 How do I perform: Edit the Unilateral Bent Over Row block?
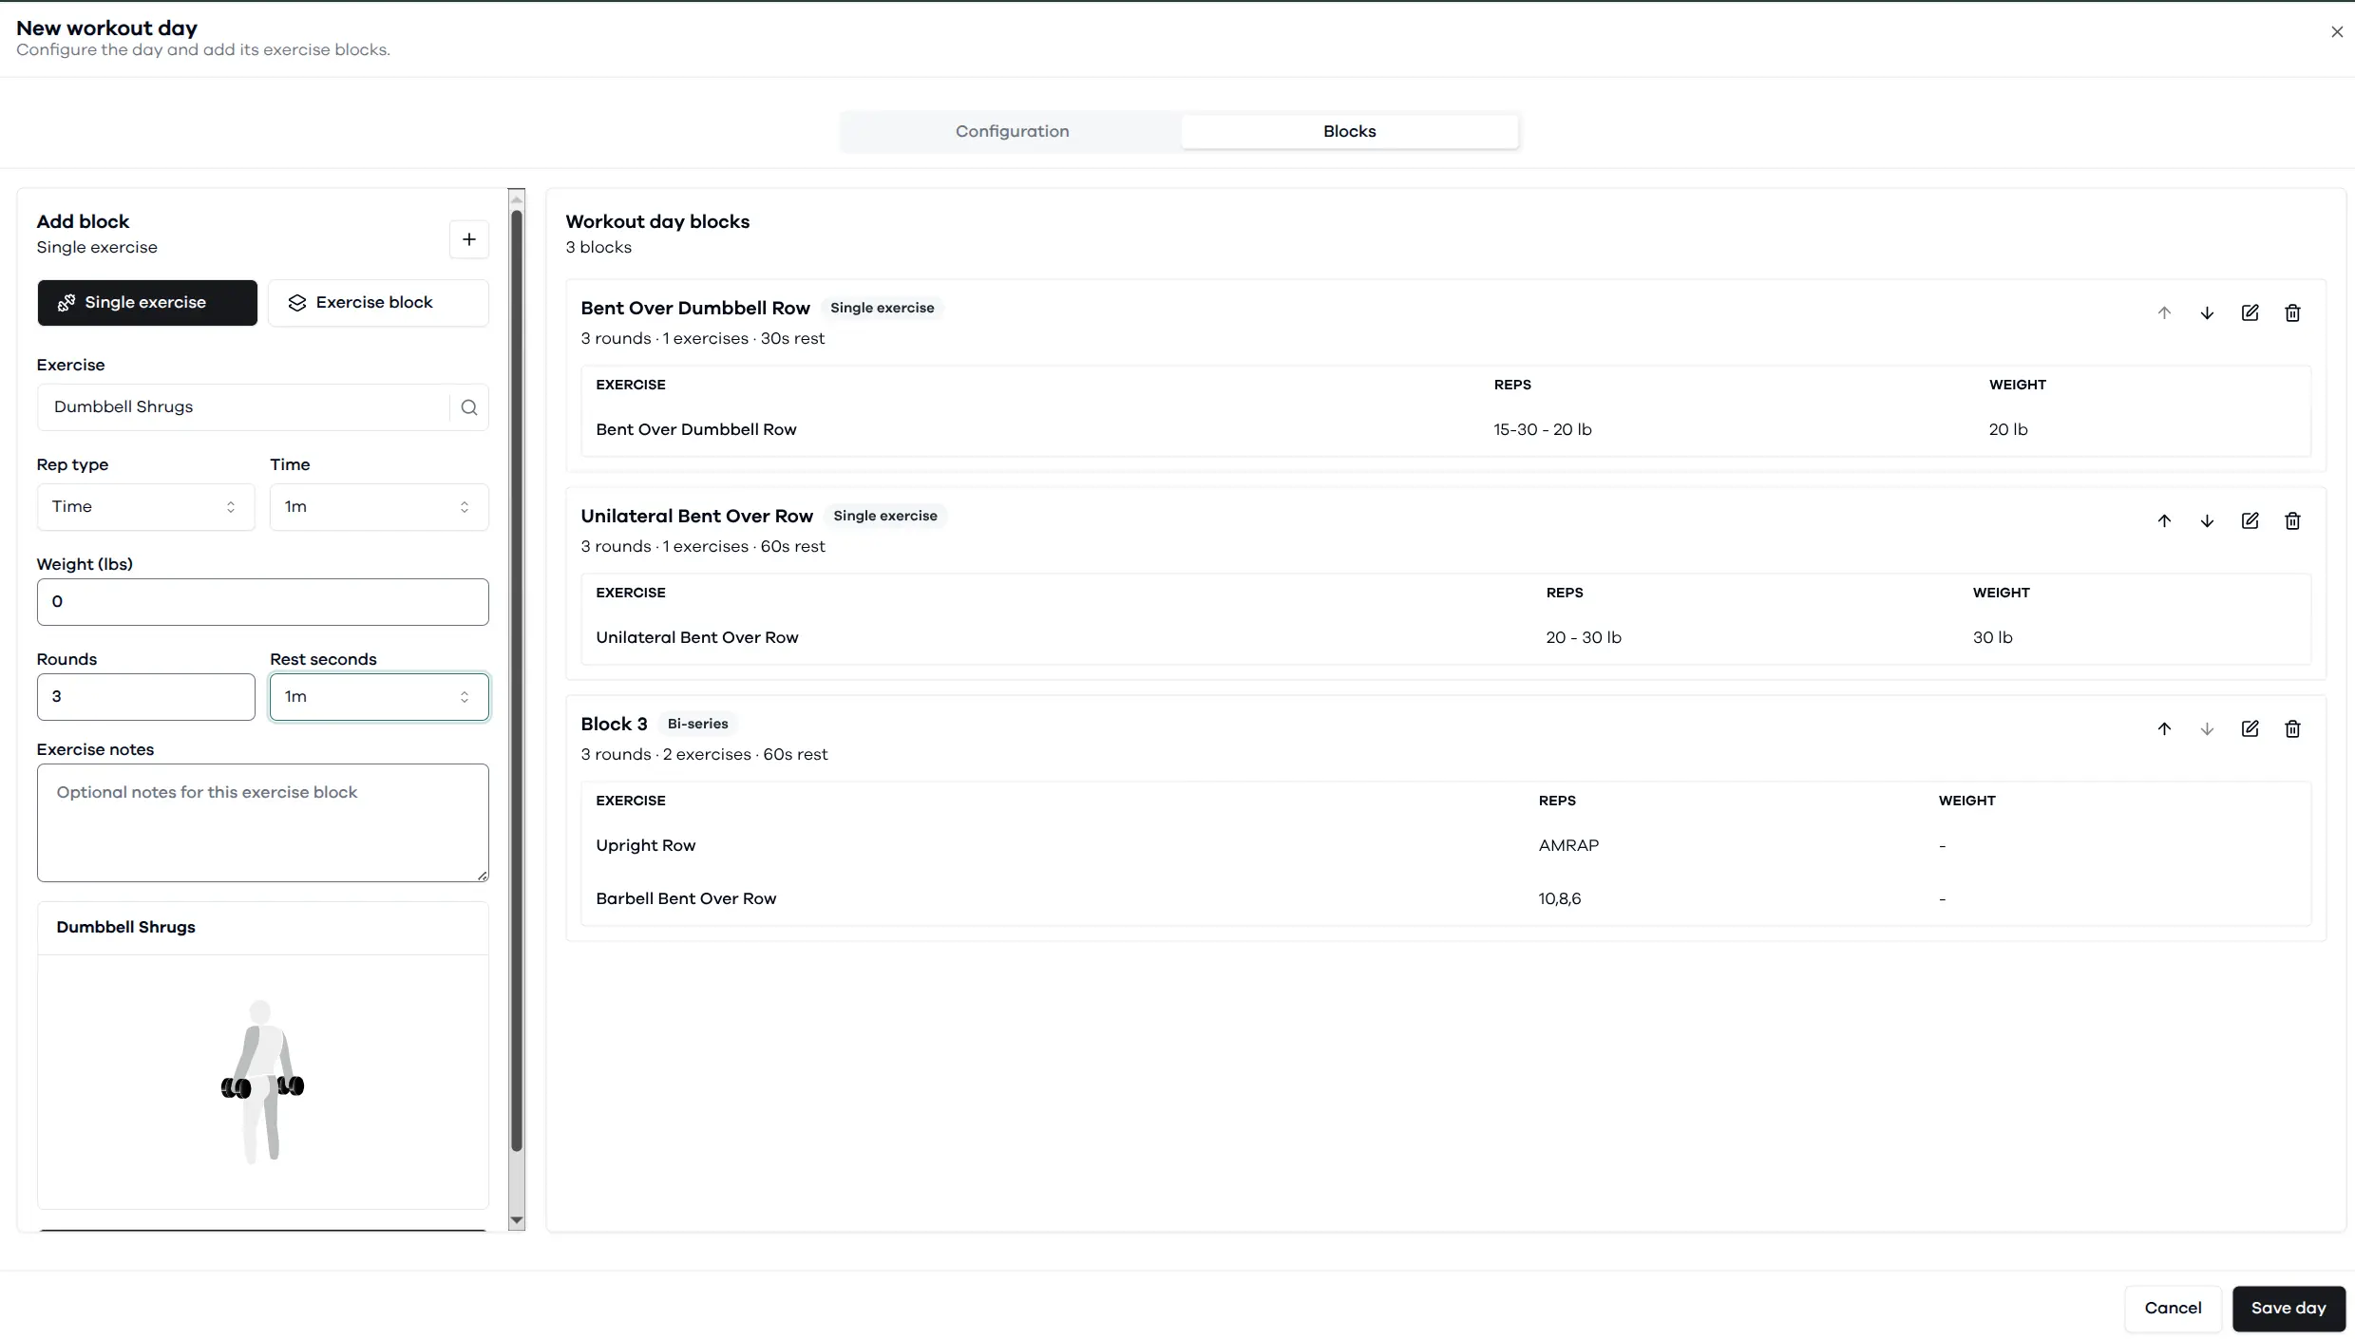(2250, 520)
